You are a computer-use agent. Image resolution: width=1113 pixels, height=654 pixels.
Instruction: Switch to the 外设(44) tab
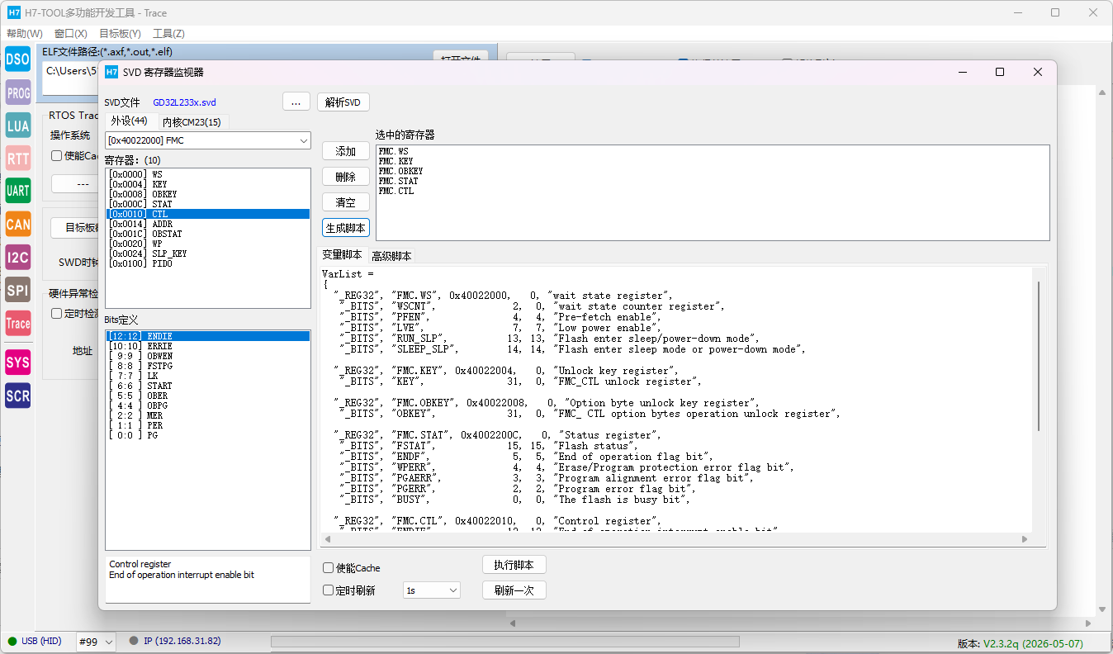click(x=129, y=121)
